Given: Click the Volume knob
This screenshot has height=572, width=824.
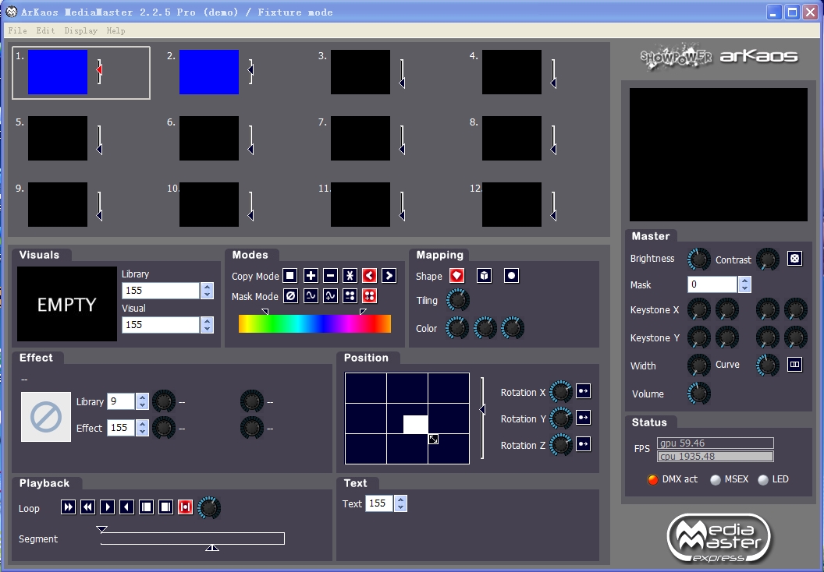Looking at the screenshot, I should click(699, 393).
